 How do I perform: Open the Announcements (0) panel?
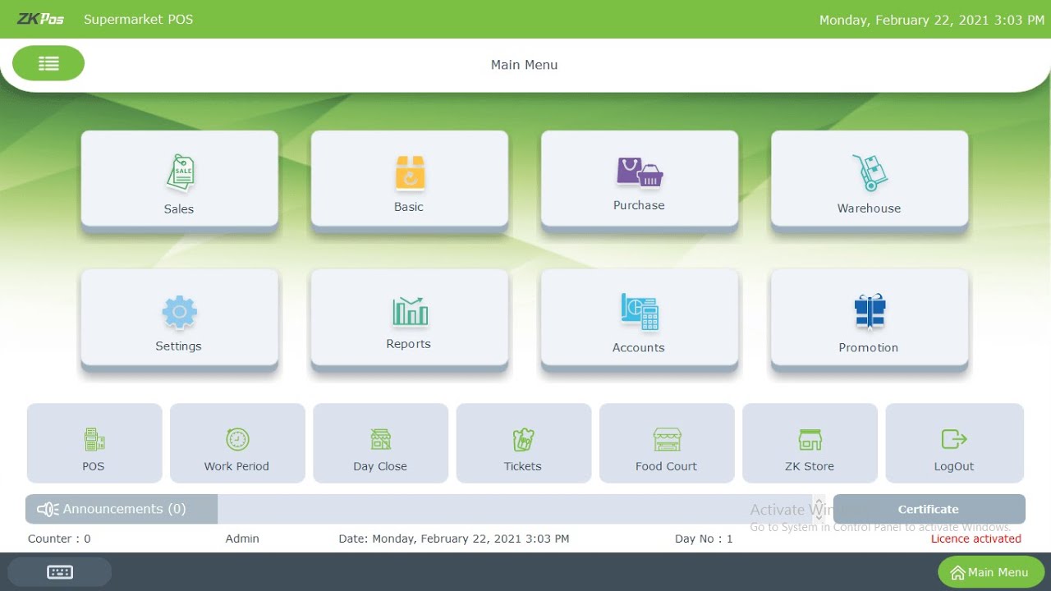click(122, 509)
